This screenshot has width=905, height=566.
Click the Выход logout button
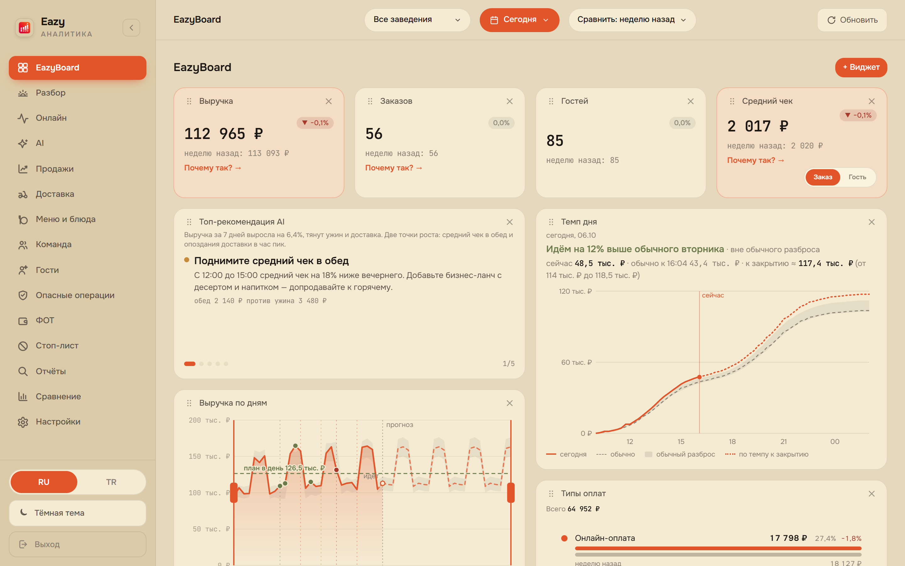(77, 544)
